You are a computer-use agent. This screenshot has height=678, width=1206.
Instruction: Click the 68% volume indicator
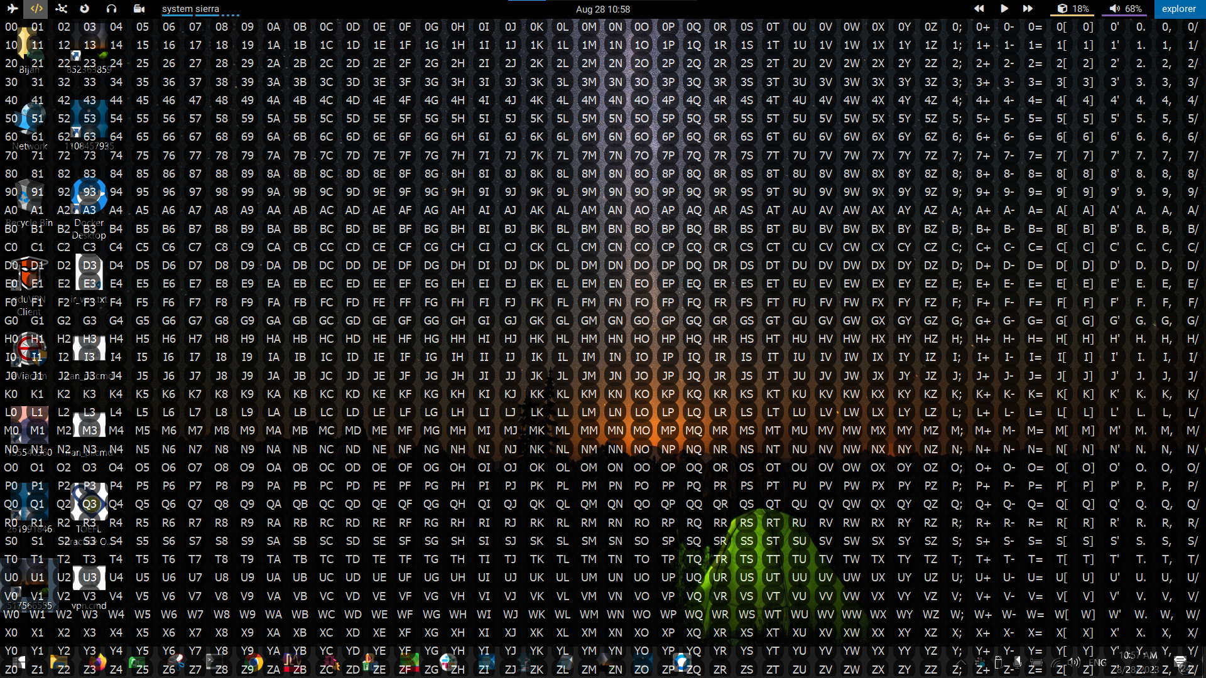[x=1125, y=9]
